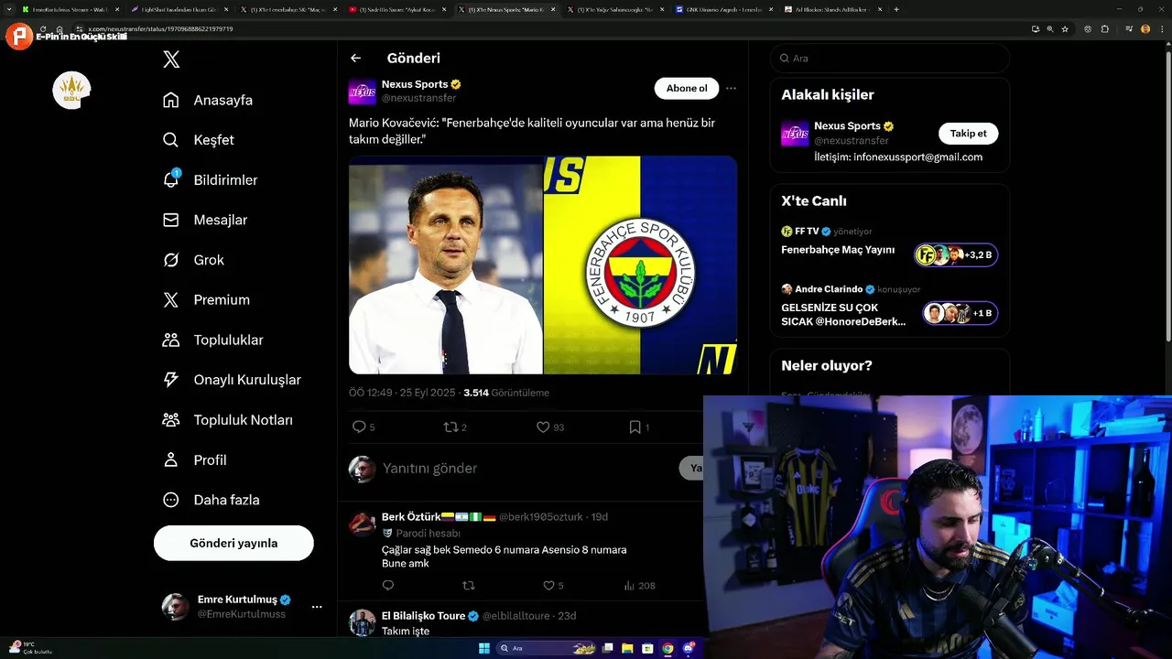Click the Abone ol button

pyautogui.click(x=687, y=89)
